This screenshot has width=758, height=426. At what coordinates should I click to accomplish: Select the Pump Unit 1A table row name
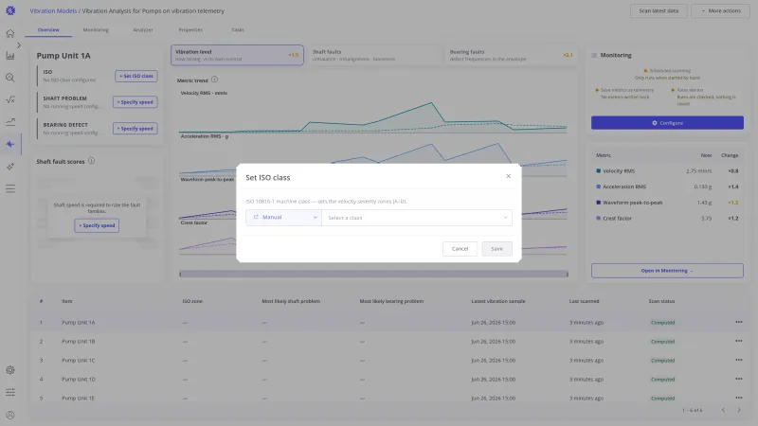(79, 322)
